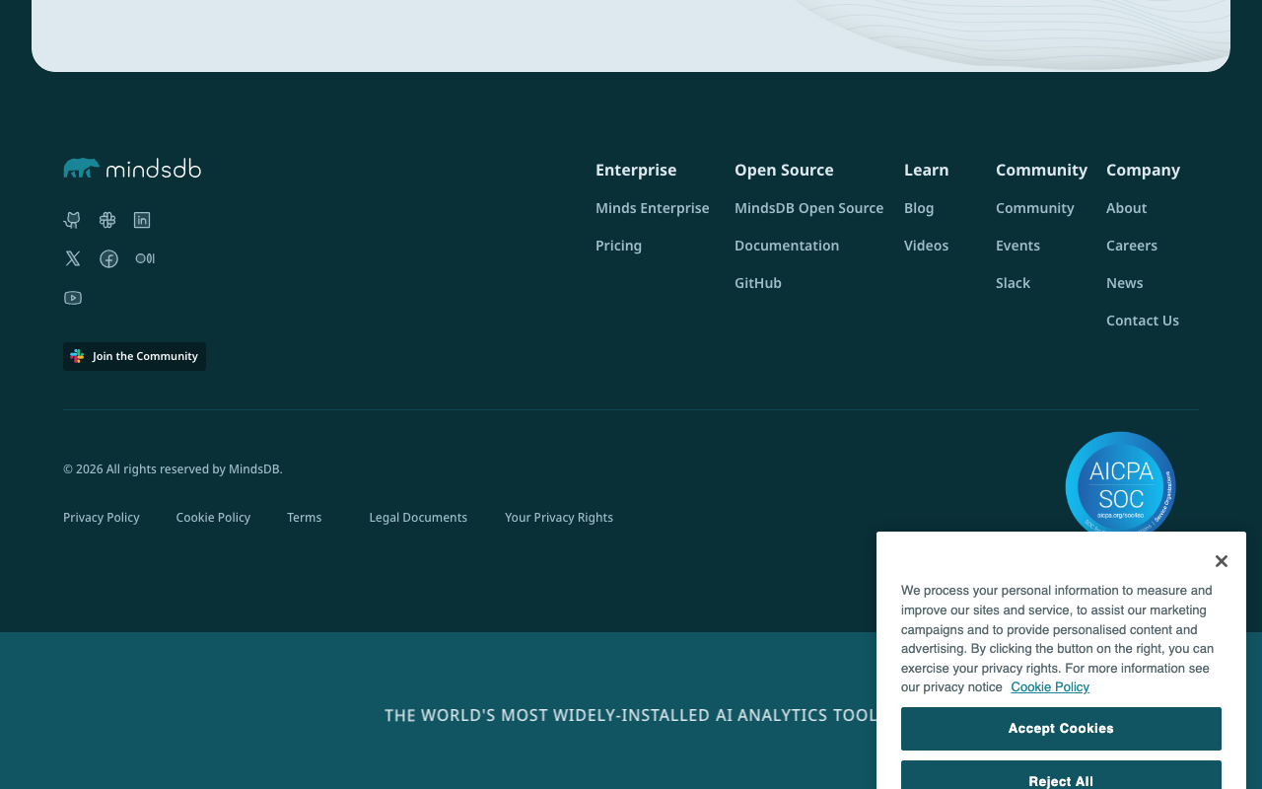Reject all cookies in the banner
This screenshot has height=789, width=1262.
coord(1061,776)
